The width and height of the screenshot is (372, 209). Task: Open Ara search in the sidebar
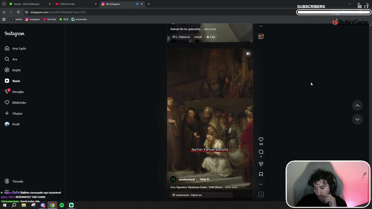pyautogui.click(x=11, y=59)
